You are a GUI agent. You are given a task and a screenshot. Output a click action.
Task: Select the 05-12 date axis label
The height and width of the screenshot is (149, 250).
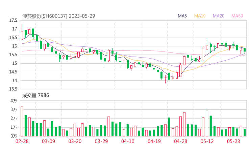pyautogui.click(x=207, y=141)
